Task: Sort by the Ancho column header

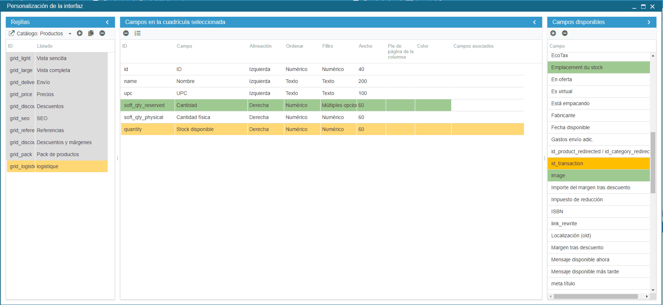Action: pyautogui.click(x=365, y=46)
